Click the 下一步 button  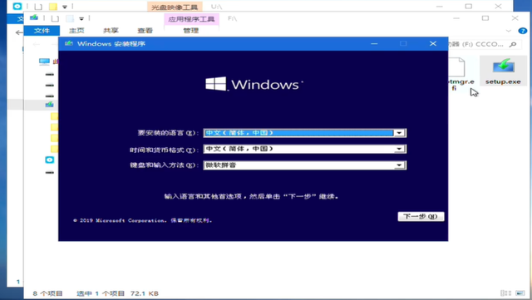(421, 217)
